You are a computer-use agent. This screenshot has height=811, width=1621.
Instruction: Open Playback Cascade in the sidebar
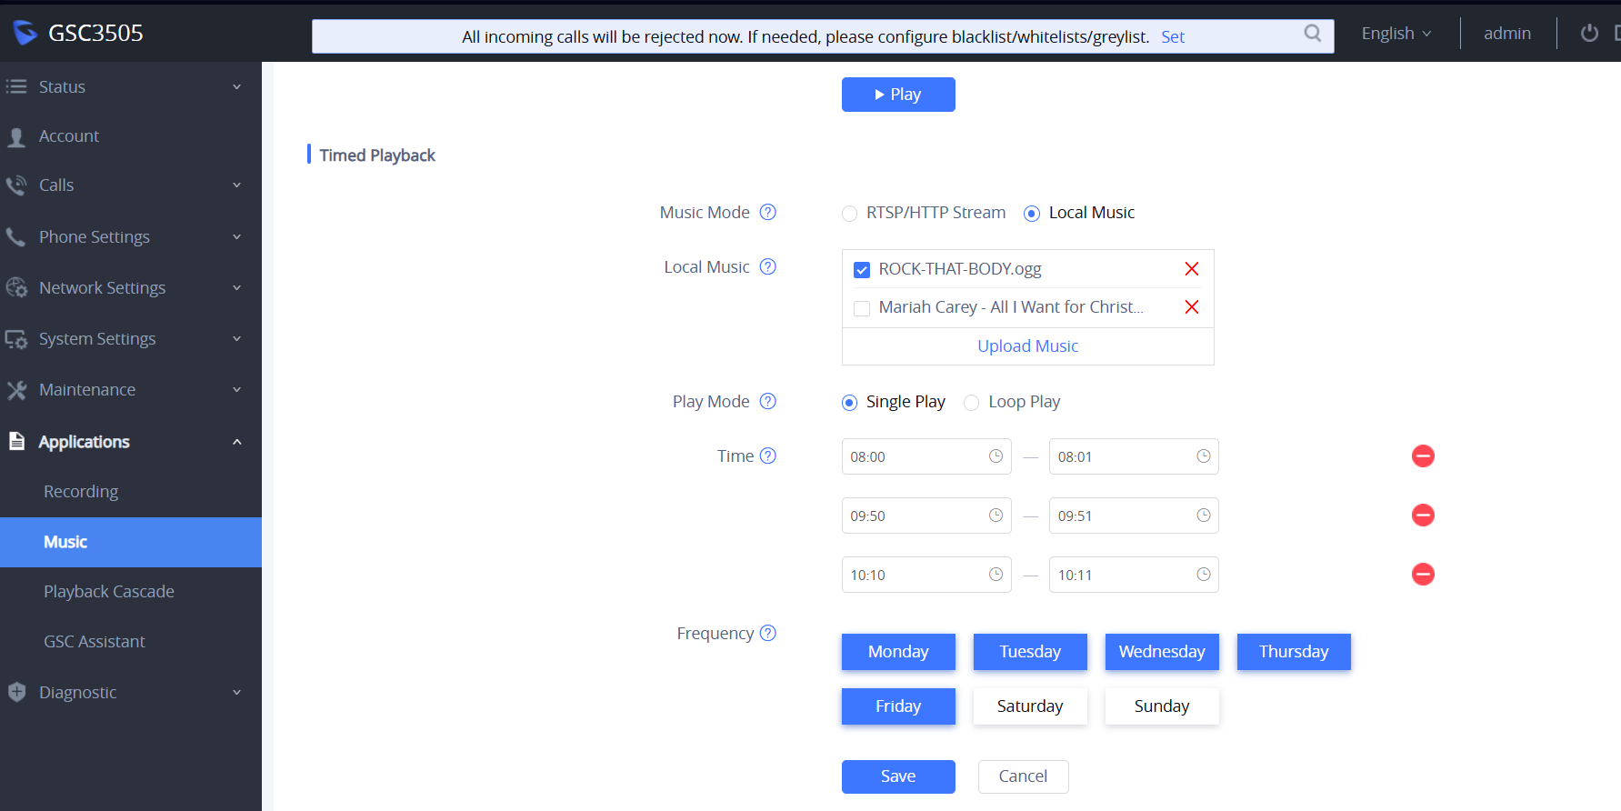pos(109,592)
